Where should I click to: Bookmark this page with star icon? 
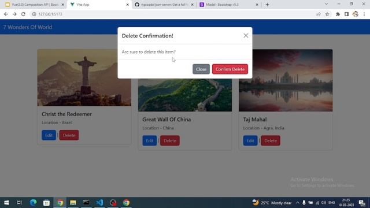(x=327, y=14)
